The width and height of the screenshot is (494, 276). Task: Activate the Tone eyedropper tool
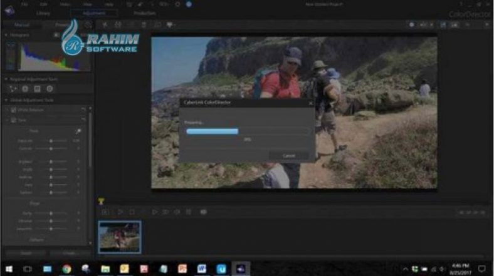click(78, 131)
